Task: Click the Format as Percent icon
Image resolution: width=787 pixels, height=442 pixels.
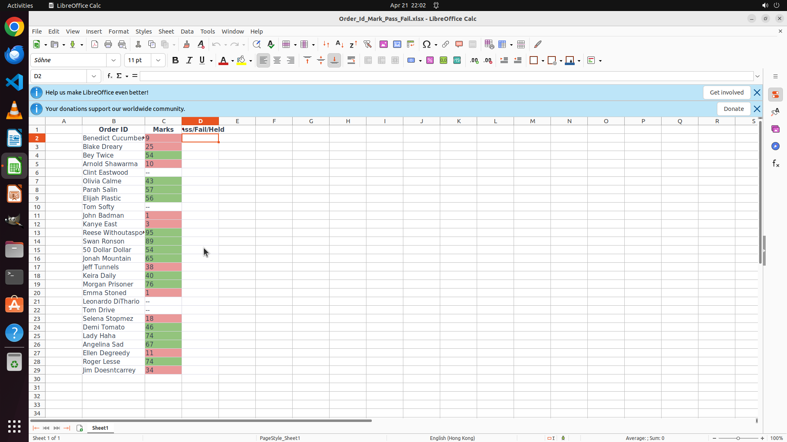Action: tap(430, 60)
